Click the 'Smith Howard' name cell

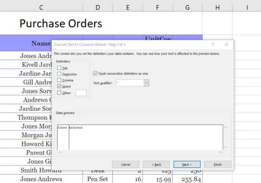coord(41,170)
